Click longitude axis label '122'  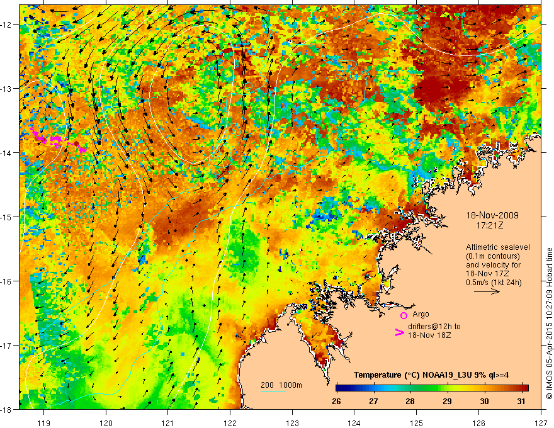point(230,423)
